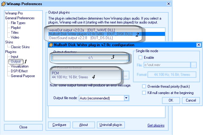The height and width of the screenshot is (135, 203).
Task: Select Classic Skins in the tree
Action: tap(20, 47)
